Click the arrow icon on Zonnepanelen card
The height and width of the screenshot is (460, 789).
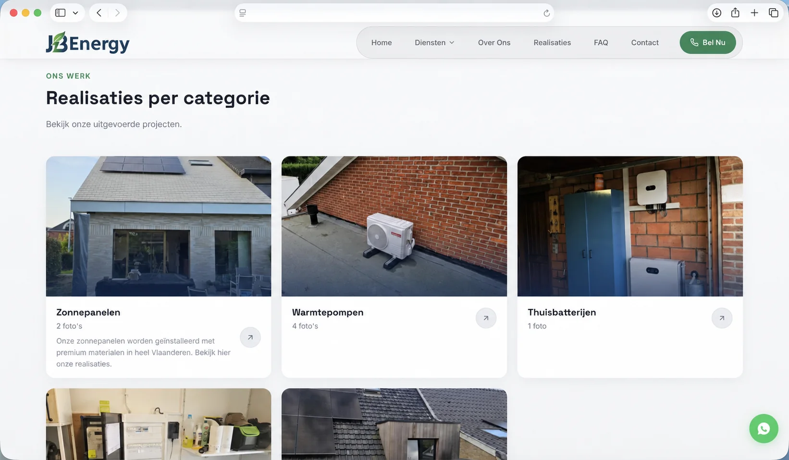250,338
